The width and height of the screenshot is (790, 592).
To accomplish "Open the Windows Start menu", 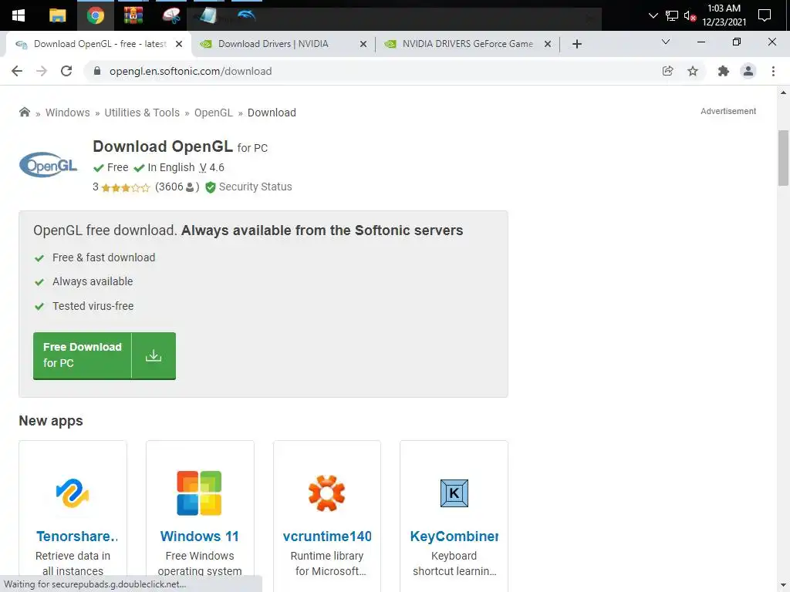I will (19, 15).
